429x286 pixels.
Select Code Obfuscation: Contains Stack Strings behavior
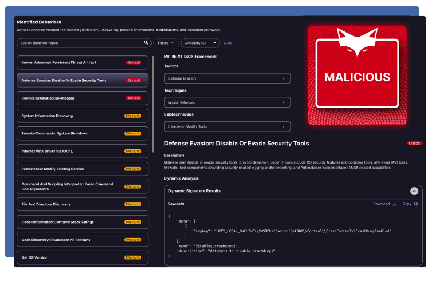tap(82, 222)
